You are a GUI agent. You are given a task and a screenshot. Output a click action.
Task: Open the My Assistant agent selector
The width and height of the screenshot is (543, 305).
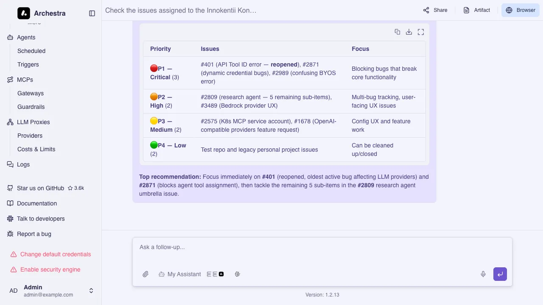point(179,274)
